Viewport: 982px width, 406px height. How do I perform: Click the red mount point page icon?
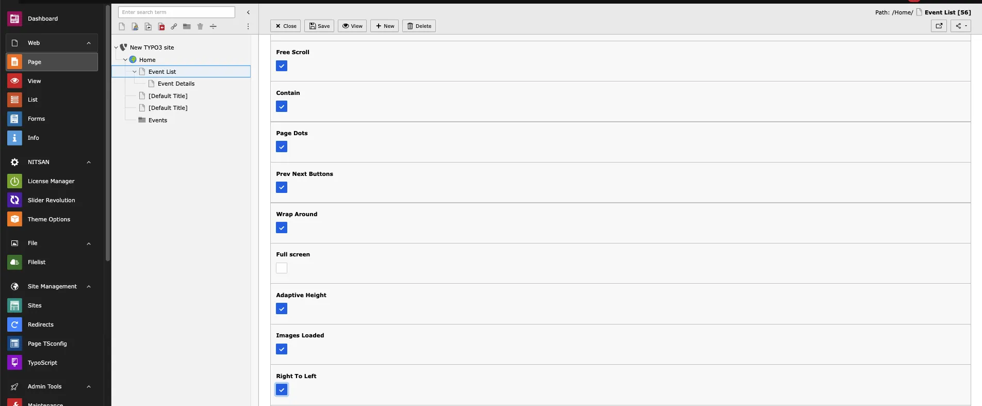[161, 26]
